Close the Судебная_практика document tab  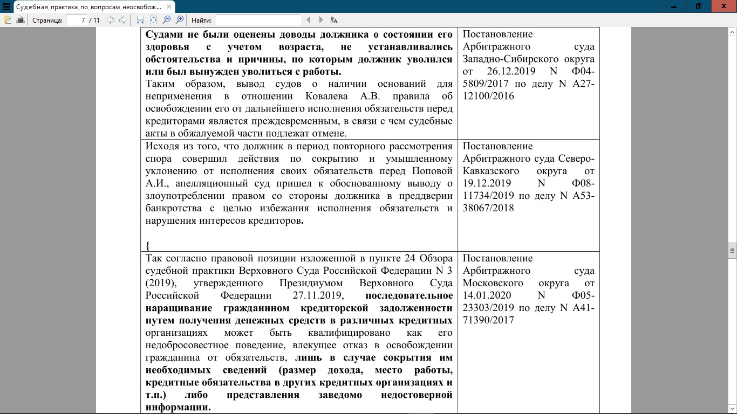pyautogui.click(x=169, y=6)
